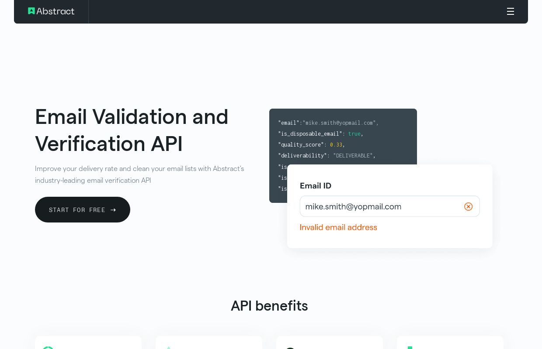
Task: Click the 'API benefits' heading
Action: tap(269, 306)
